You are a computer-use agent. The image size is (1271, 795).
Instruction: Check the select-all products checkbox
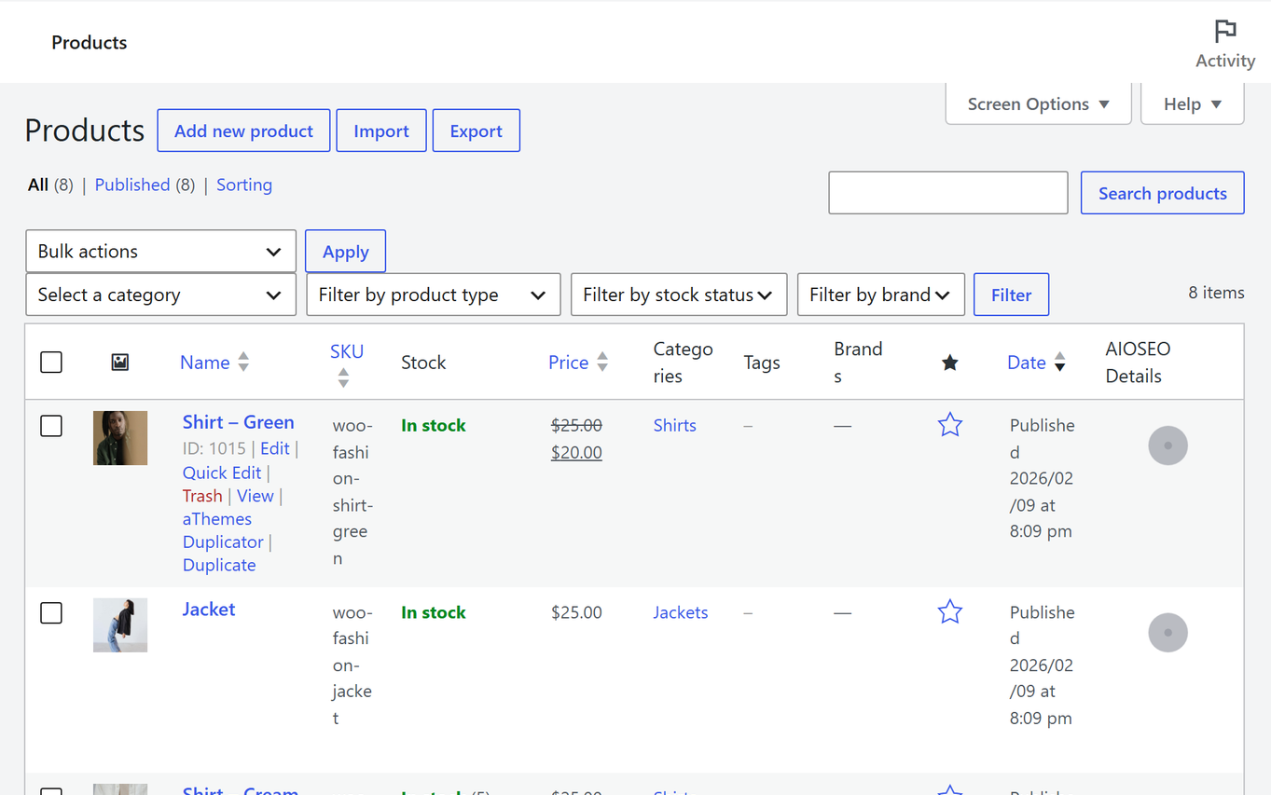51,363
